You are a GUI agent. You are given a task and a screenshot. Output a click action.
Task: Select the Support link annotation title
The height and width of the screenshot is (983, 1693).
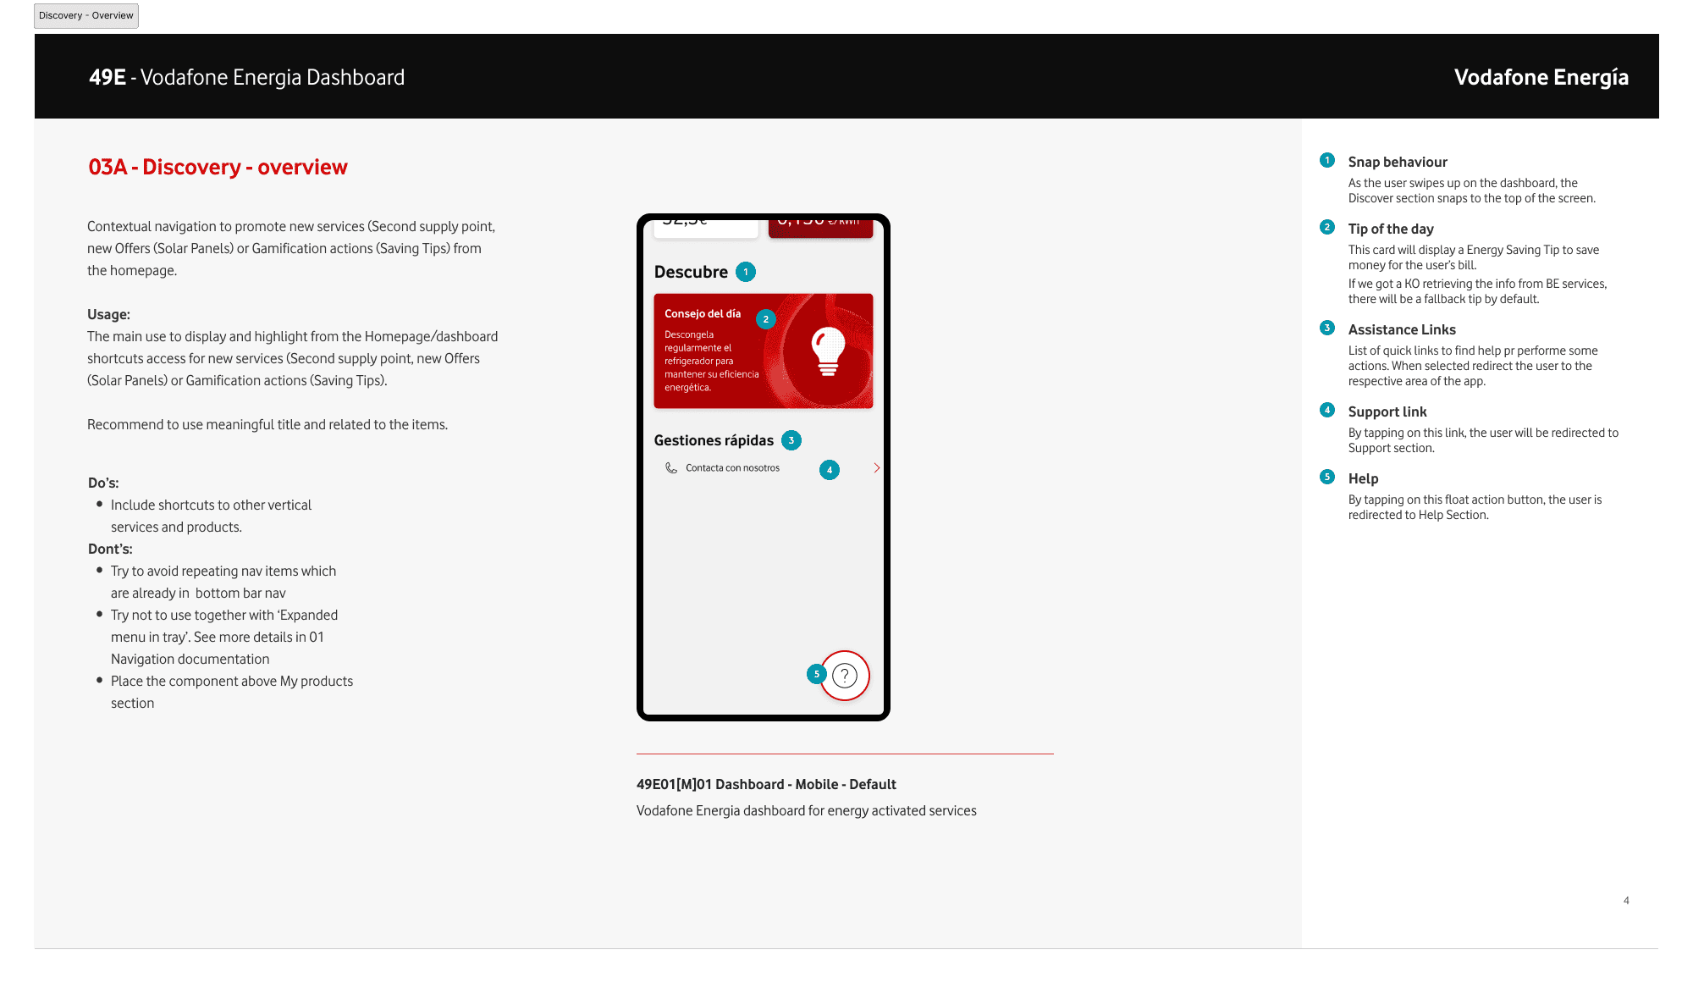click(1387, 411)
